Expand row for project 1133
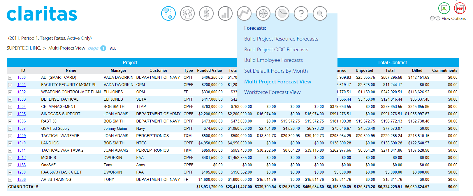The height and width of the screenshot is (196, 473). (10, 165)
